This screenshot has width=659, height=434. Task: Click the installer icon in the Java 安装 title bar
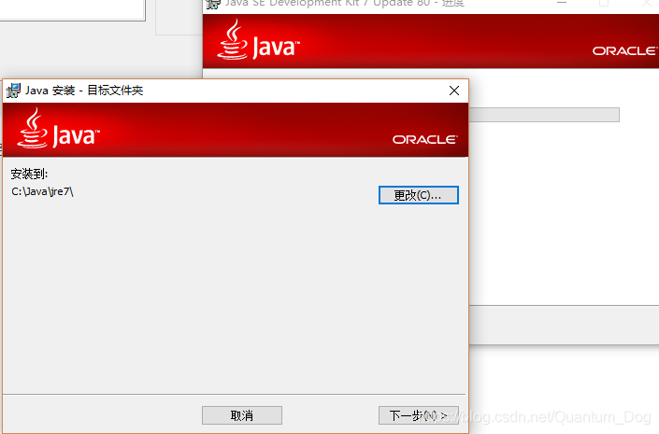pos(13,91)
